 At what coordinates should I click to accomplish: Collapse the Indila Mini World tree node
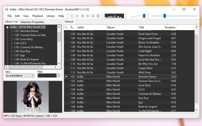pyautogui.click(x=7, y=27)
